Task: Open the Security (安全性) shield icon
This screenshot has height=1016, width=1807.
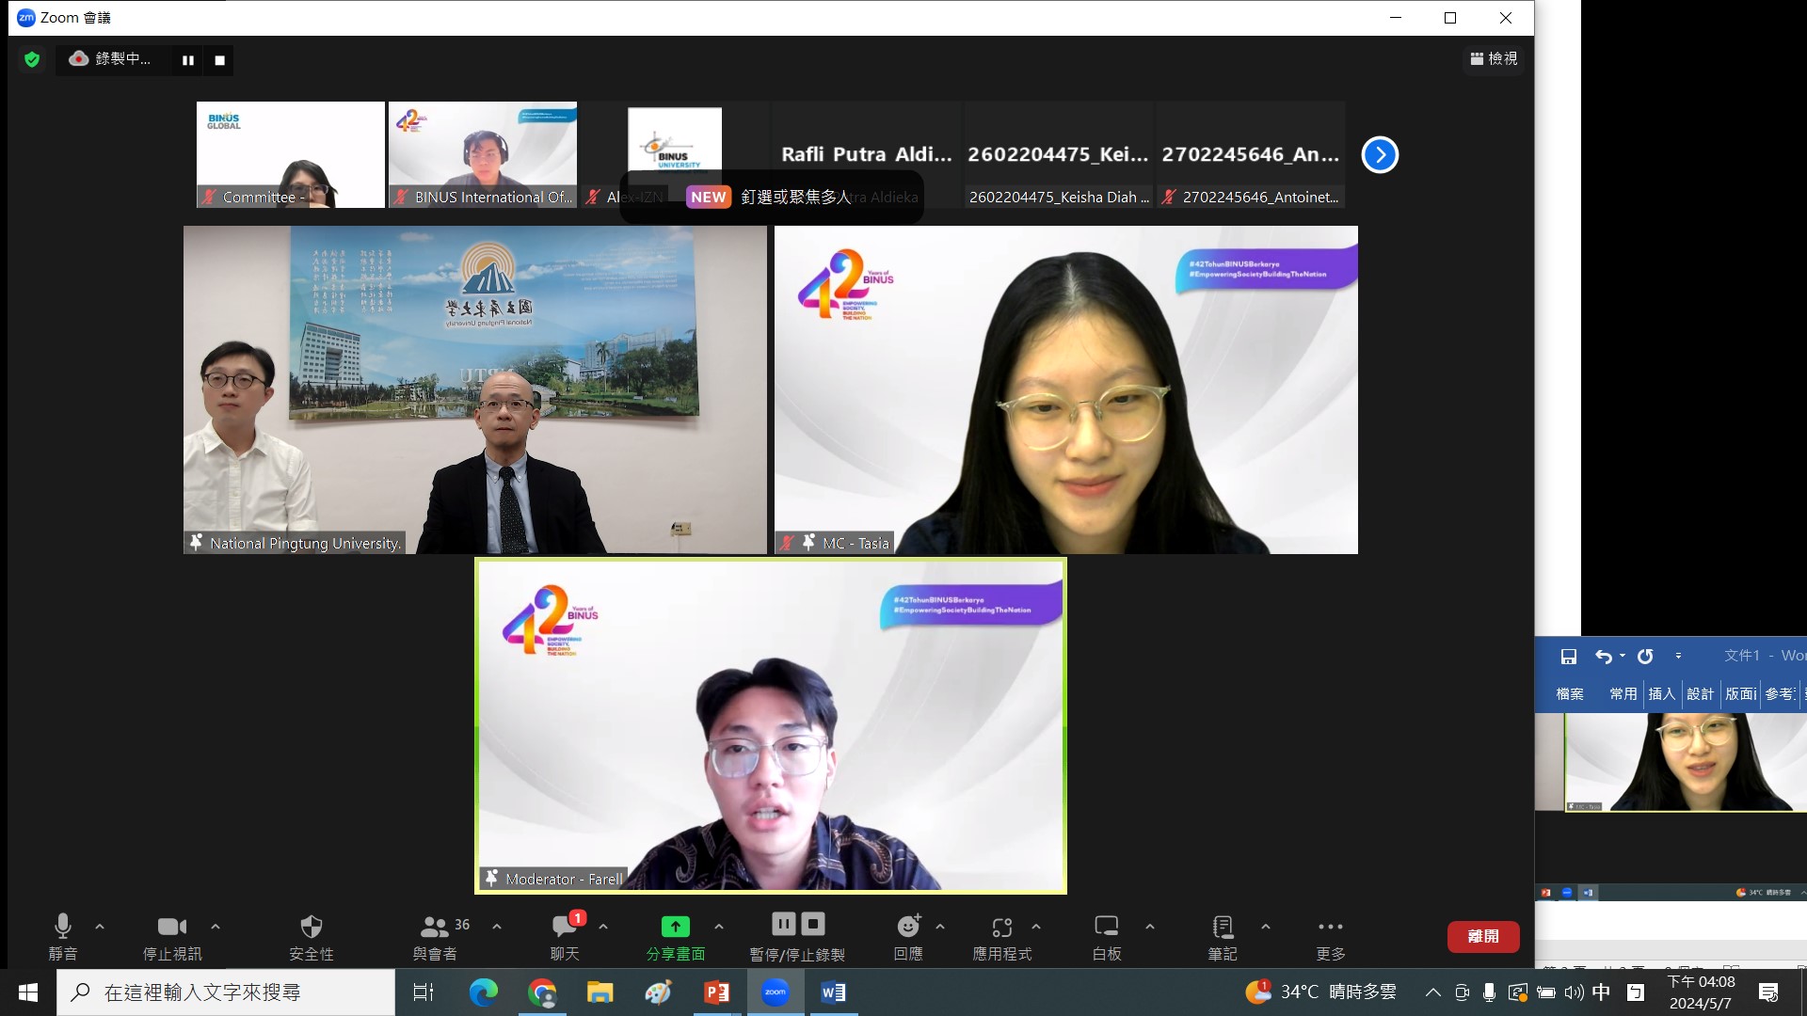Action: (x=312, y=927)
